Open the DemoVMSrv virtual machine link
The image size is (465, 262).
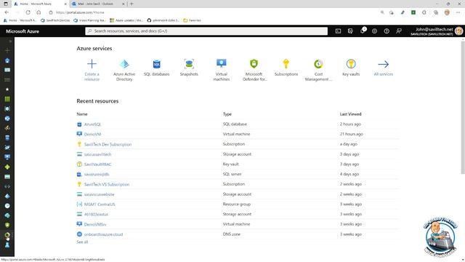point(95,224)
